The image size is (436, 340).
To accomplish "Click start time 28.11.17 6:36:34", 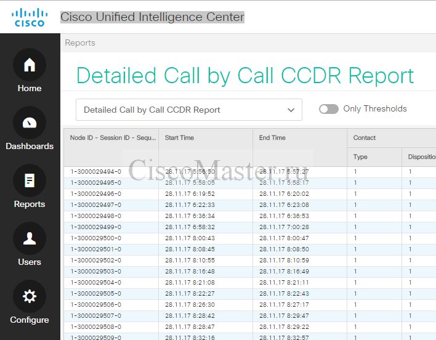I will pos(190,216).
